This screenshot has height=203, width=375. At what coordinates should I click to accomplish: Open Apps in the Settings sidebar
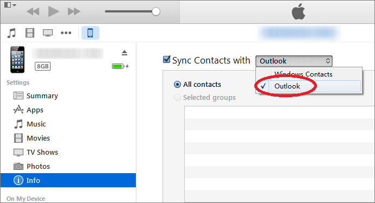coord(68,110)
